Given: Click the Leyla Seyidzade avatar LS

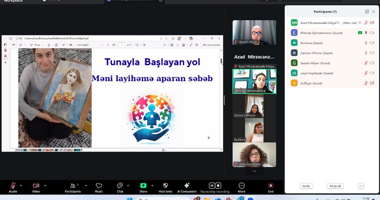Looking at the screenshot, I should [x=294, y=73].
